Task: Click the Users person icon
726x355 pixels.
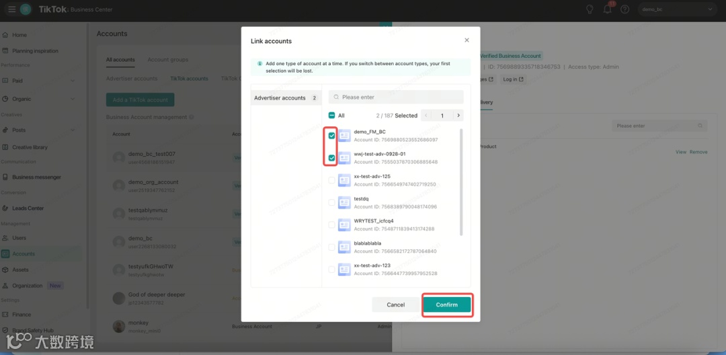Action: pyautogui.click(x=5, y=238)
